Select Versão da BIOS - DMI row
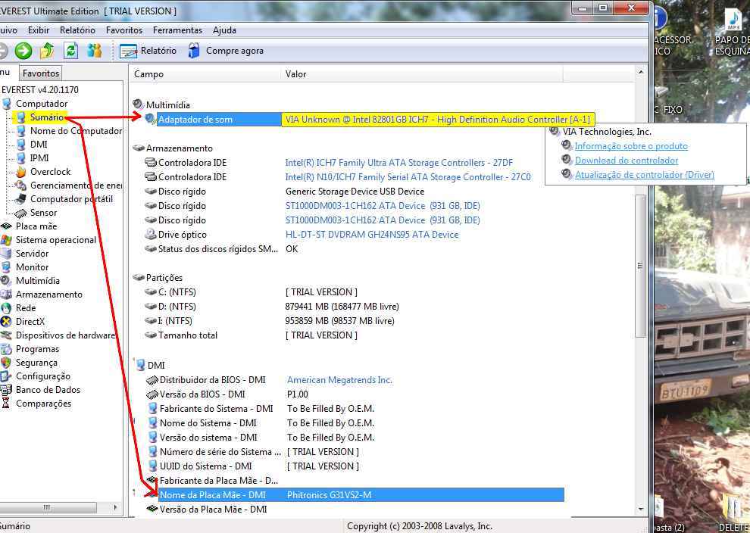The width and height of the screenshot is (750, 533). click(354, 394)
